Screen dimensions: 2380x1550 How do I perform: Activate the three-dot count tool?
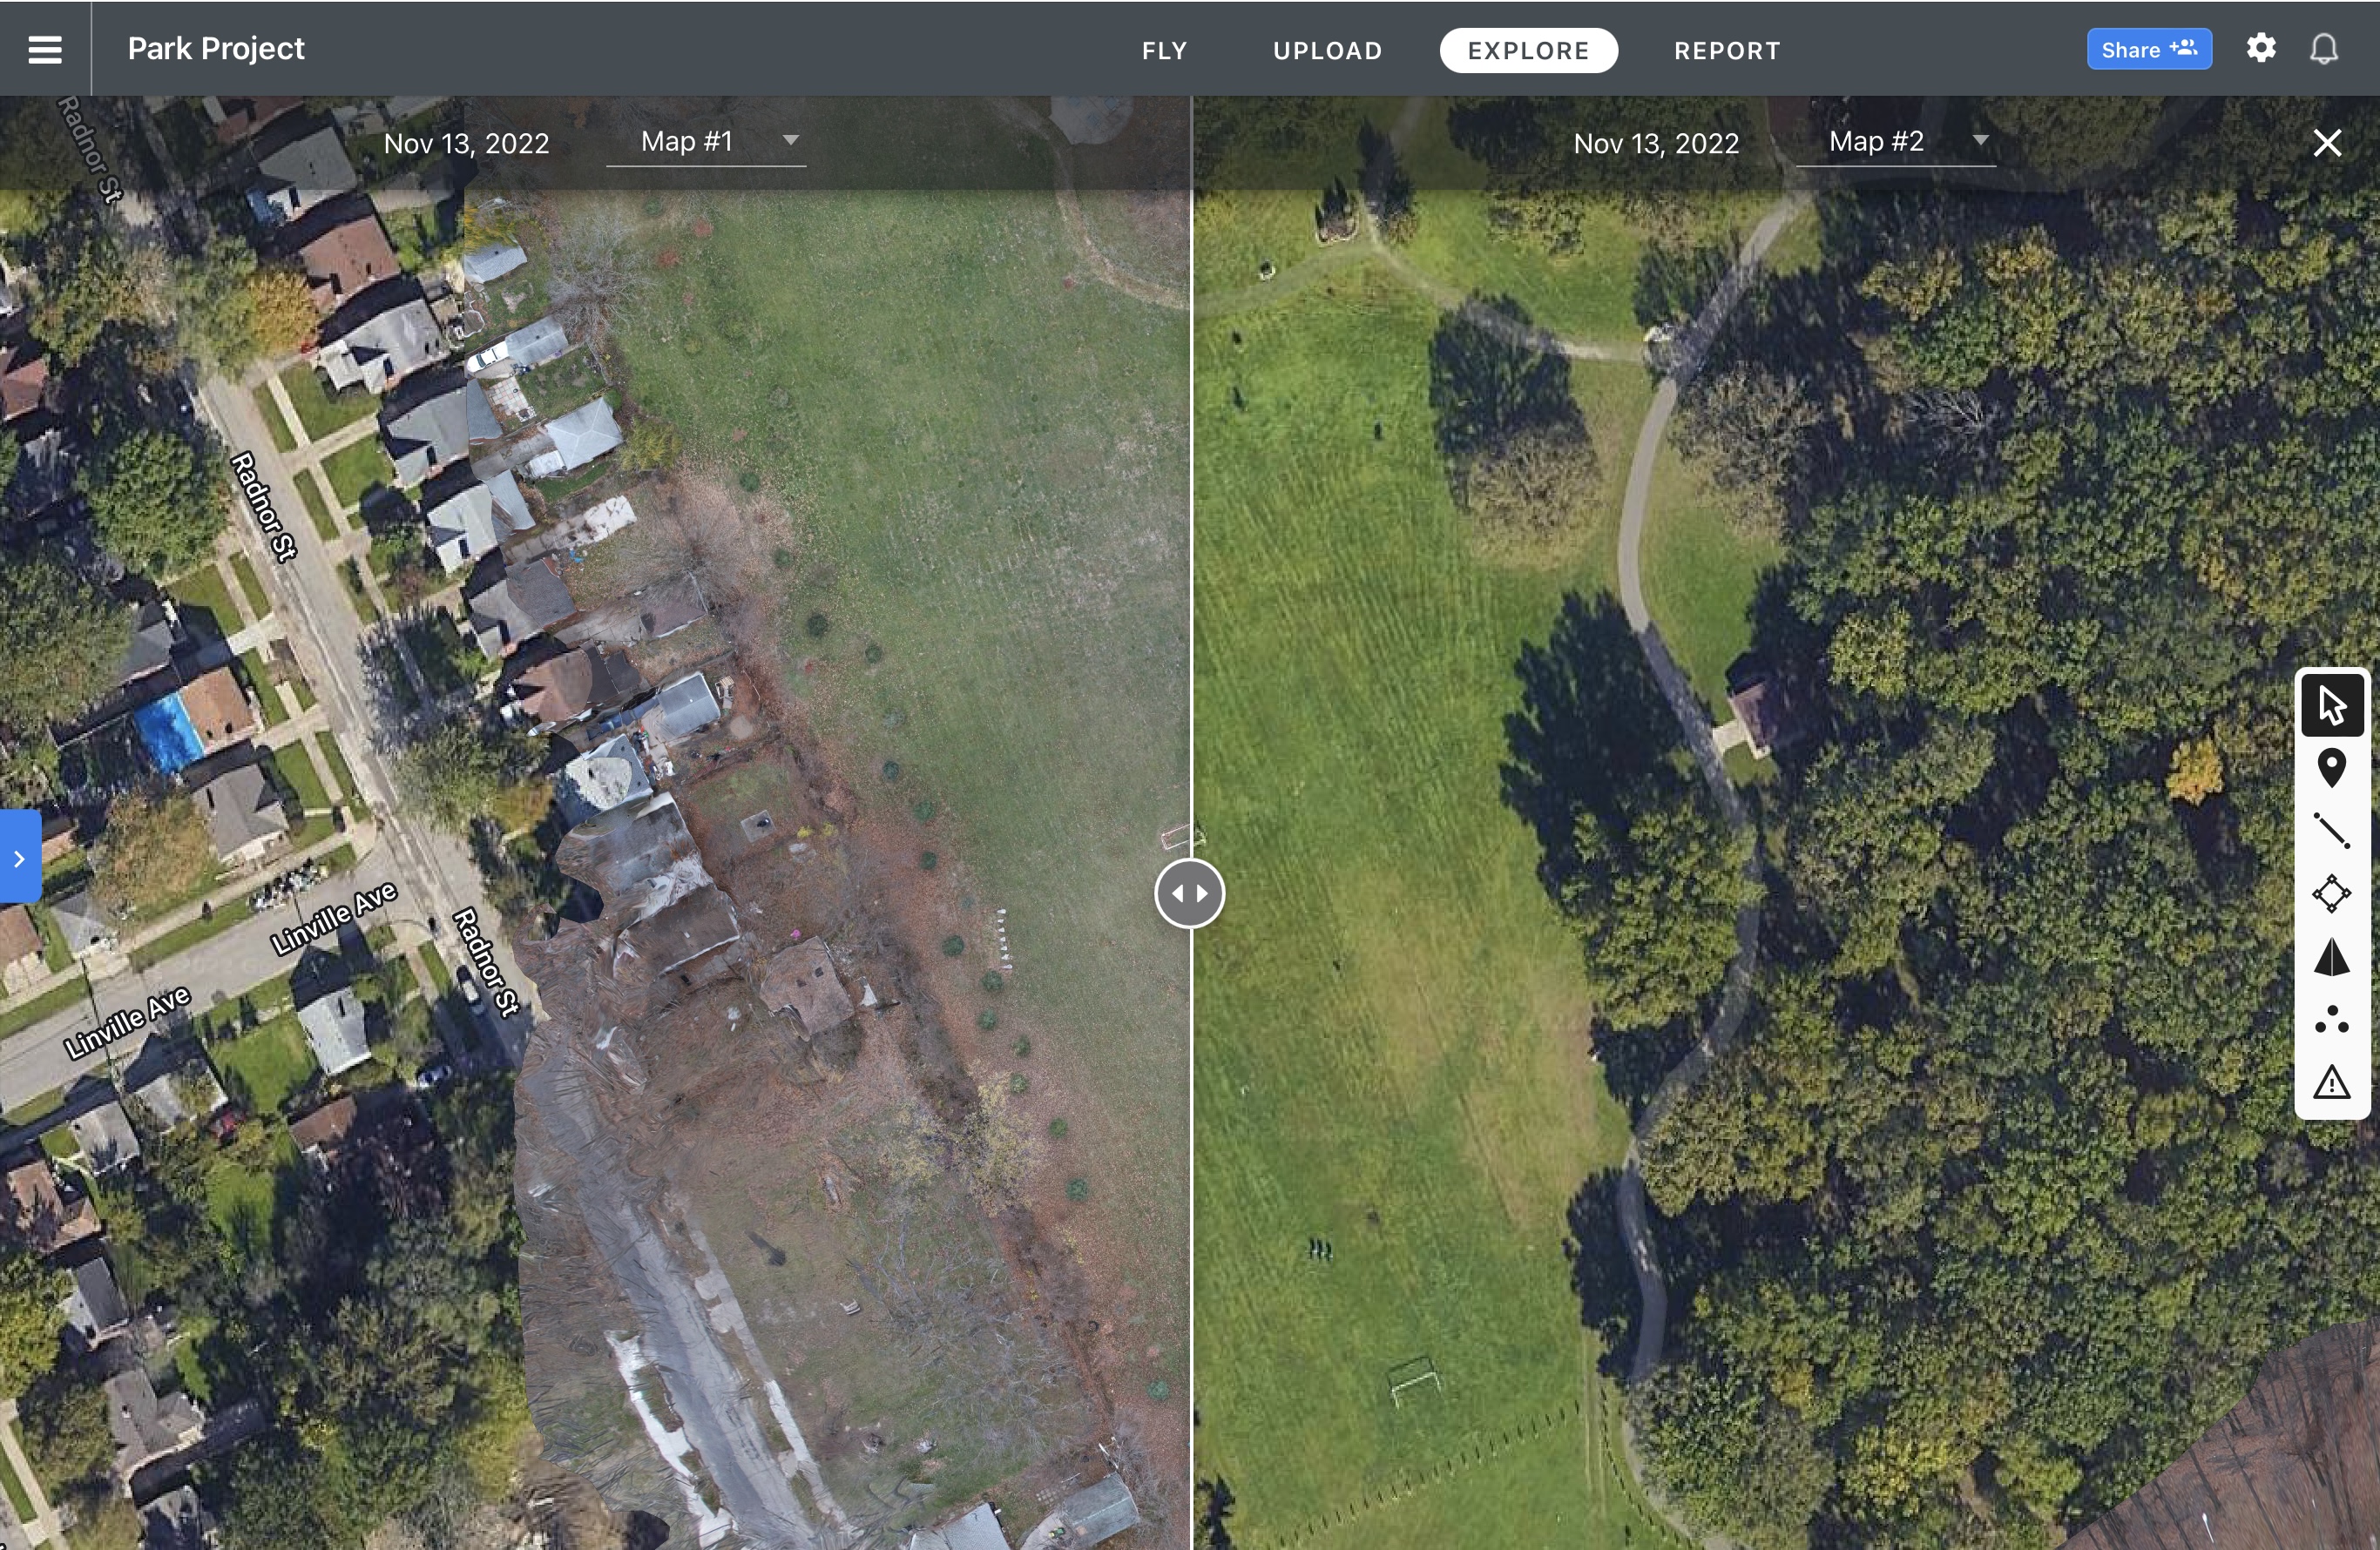[2332, 1020]
